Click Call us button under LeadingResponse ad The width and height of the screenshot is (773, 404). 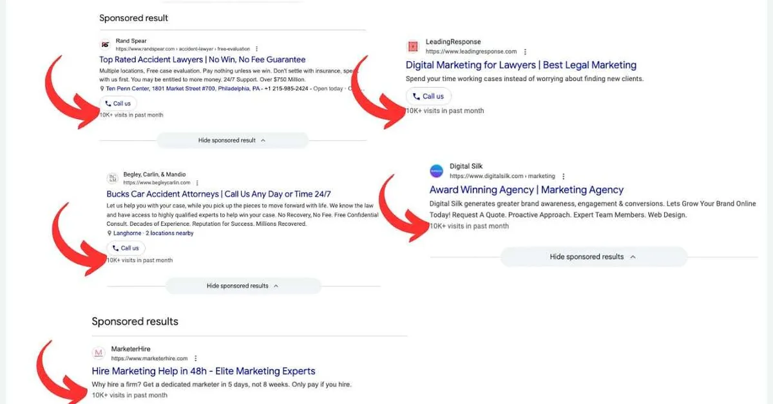(x=428, y=96)
